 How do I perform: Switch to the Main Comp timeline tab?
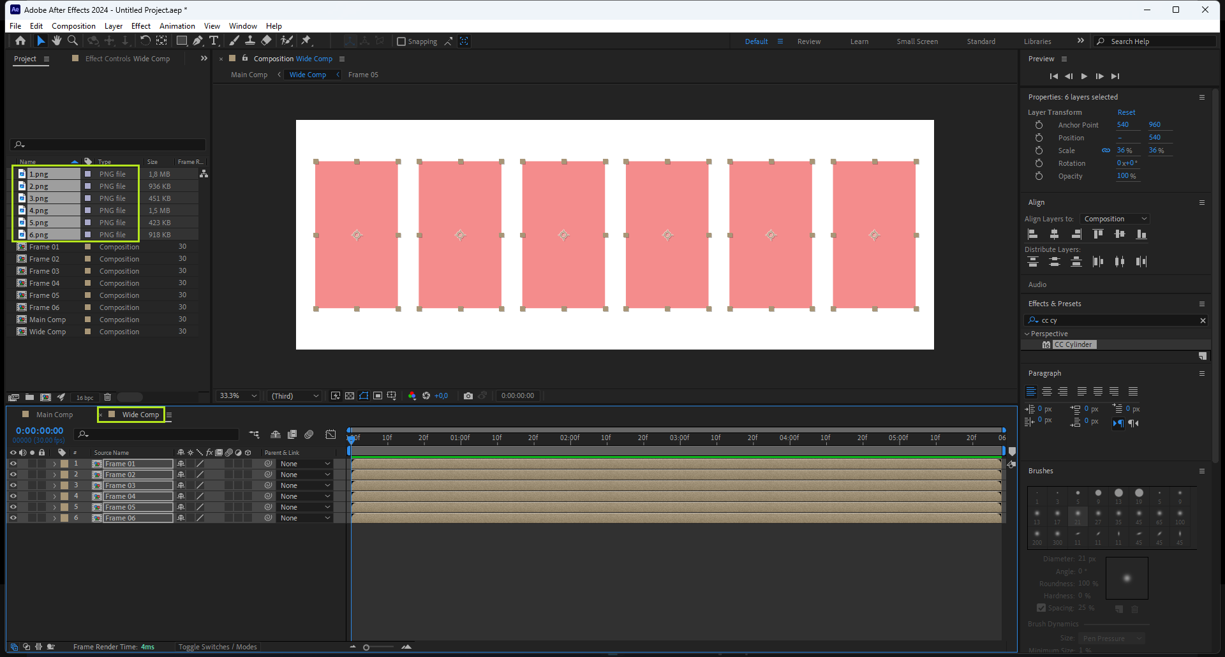point(54,415)
